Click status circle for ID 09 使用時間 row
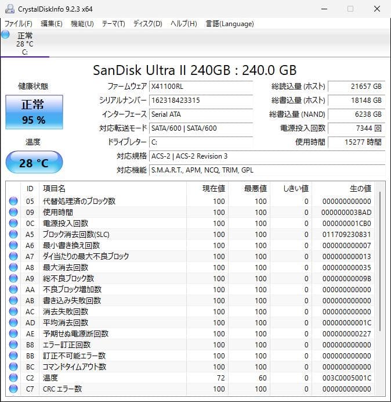 click(13, 212)
